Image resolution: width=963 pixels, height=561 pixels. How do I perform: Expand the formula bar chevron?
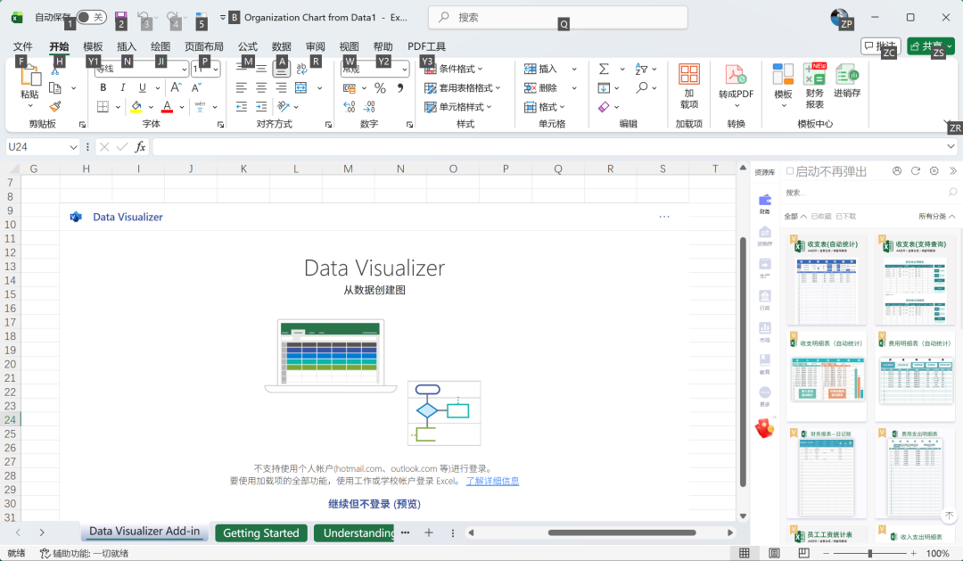(951, 147)
